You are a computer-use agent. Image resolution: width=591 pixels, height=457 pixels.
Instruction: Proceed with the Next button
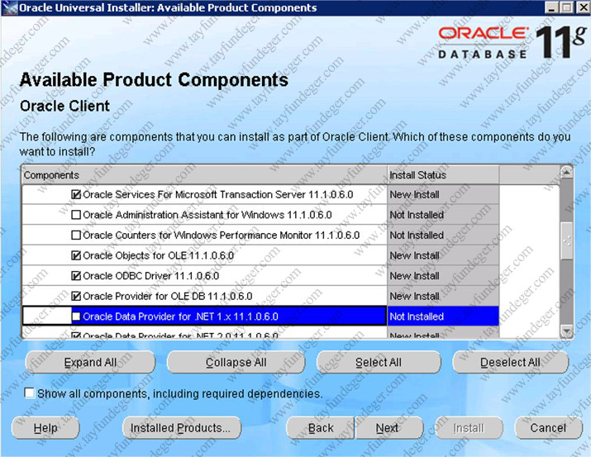pos(388,428)
